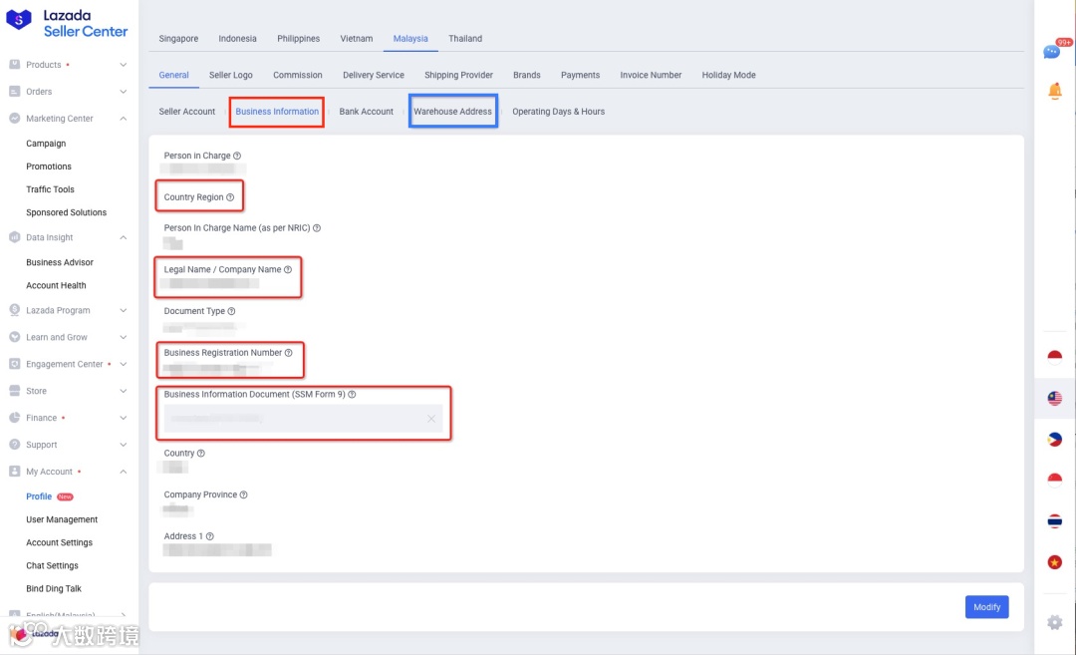Click the Thailand flag icon in right bar
Image resolution: width=1076 pixels, height=655 pixels.
pyautogui.click(x=1055, y=521)
